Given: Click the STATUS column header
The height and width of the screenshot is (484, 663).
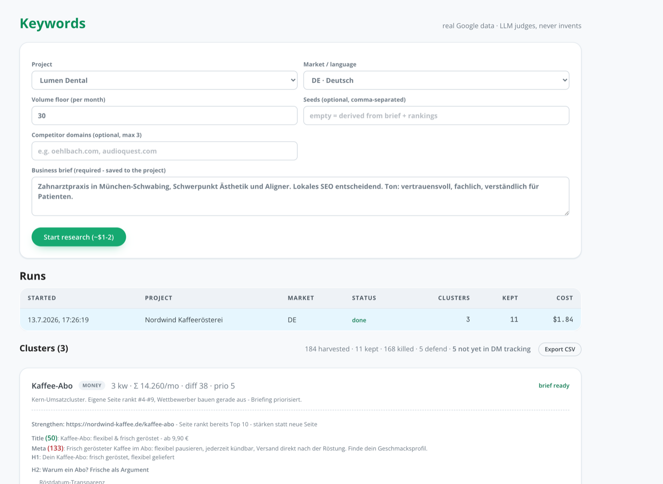Looking at the screenshot, I should pos(364,298).
